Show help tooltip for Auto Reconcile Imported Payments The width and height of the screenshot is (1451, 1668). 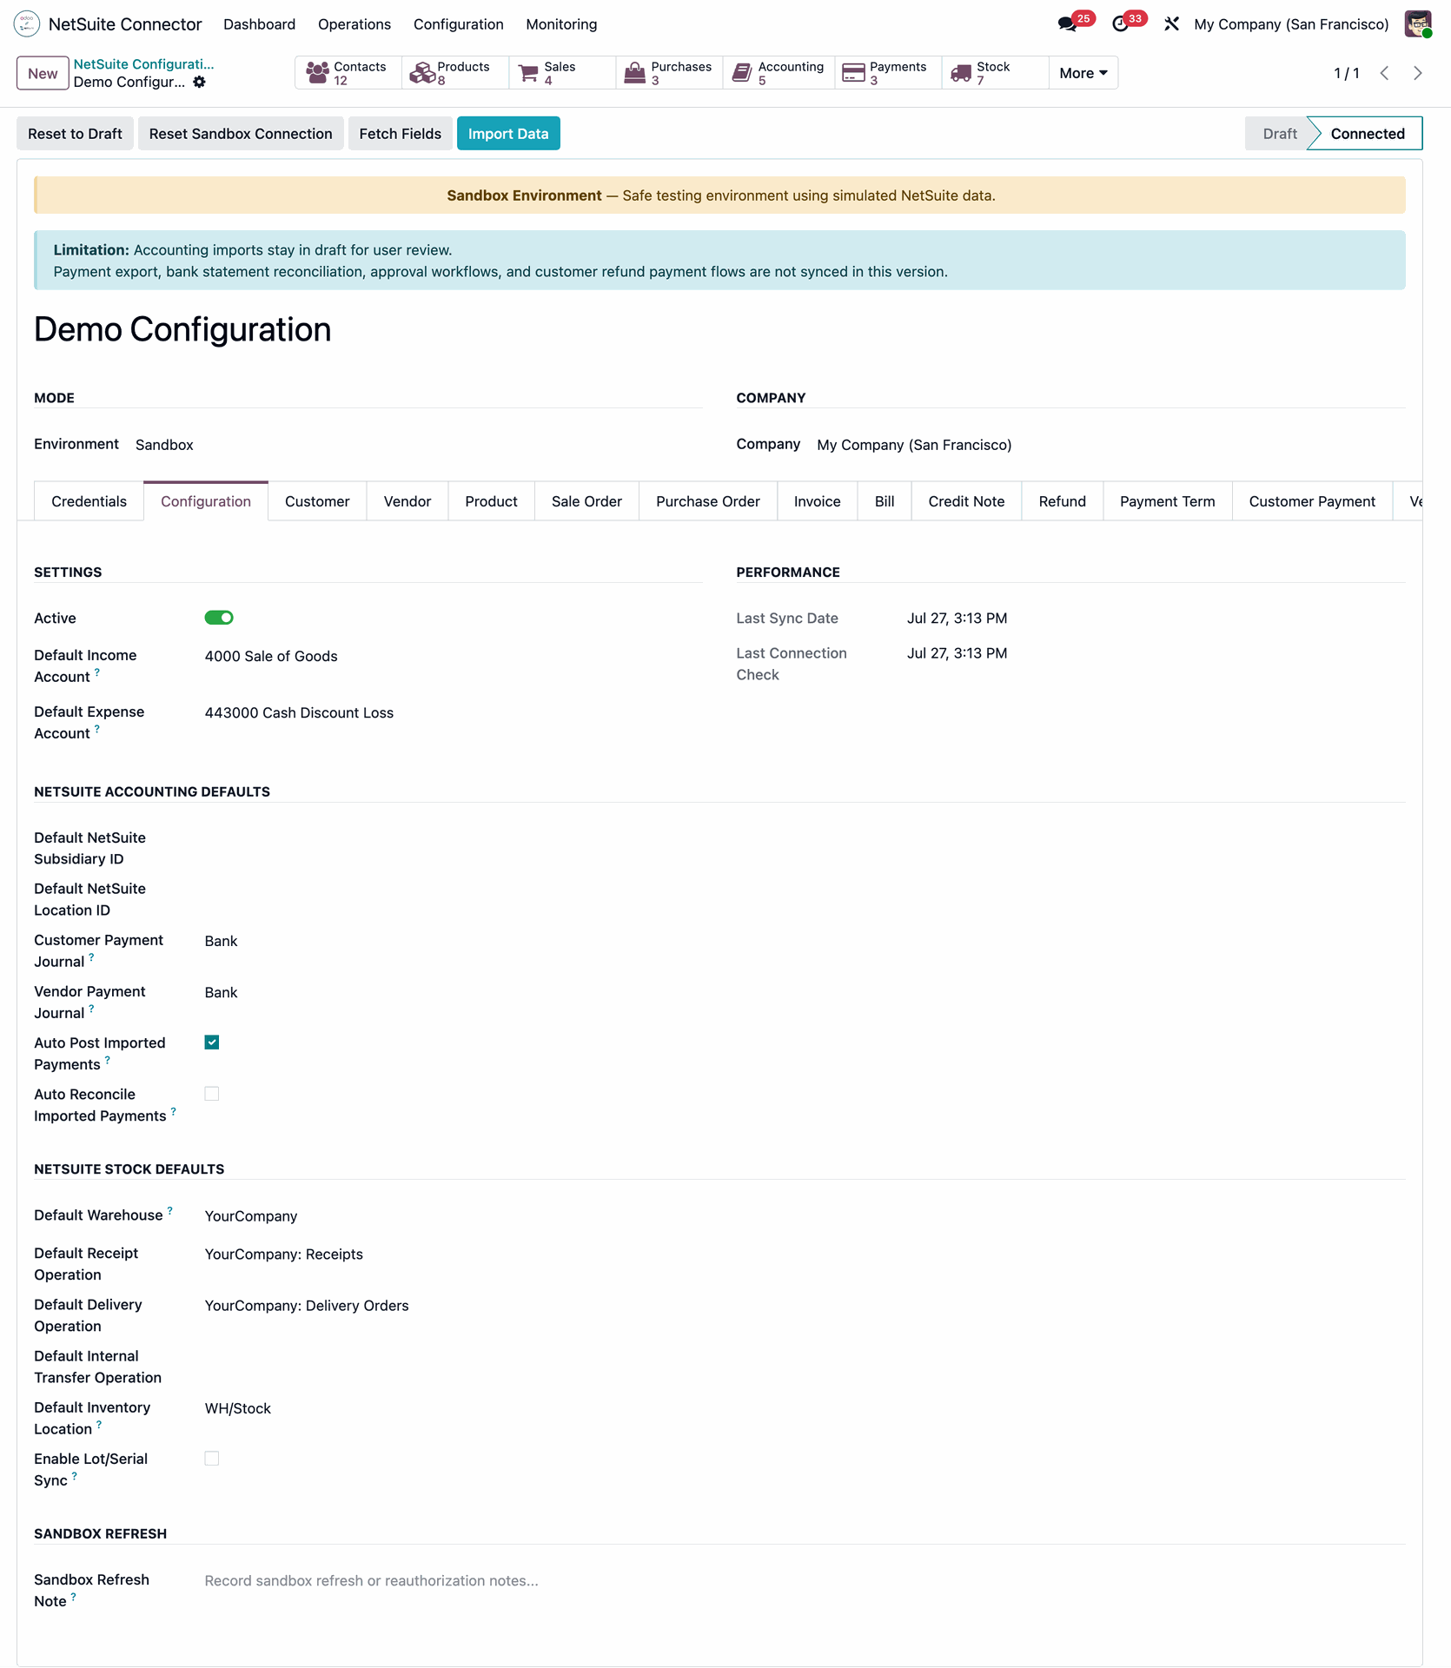[x=174, y=1111]
